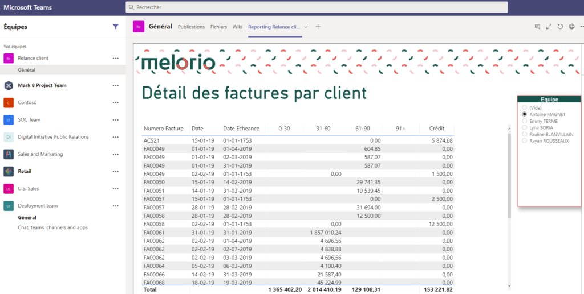Viewport: 584px width, 294px height.
Task: Expand the Sales and Marketing team
Action: [40, 154]
